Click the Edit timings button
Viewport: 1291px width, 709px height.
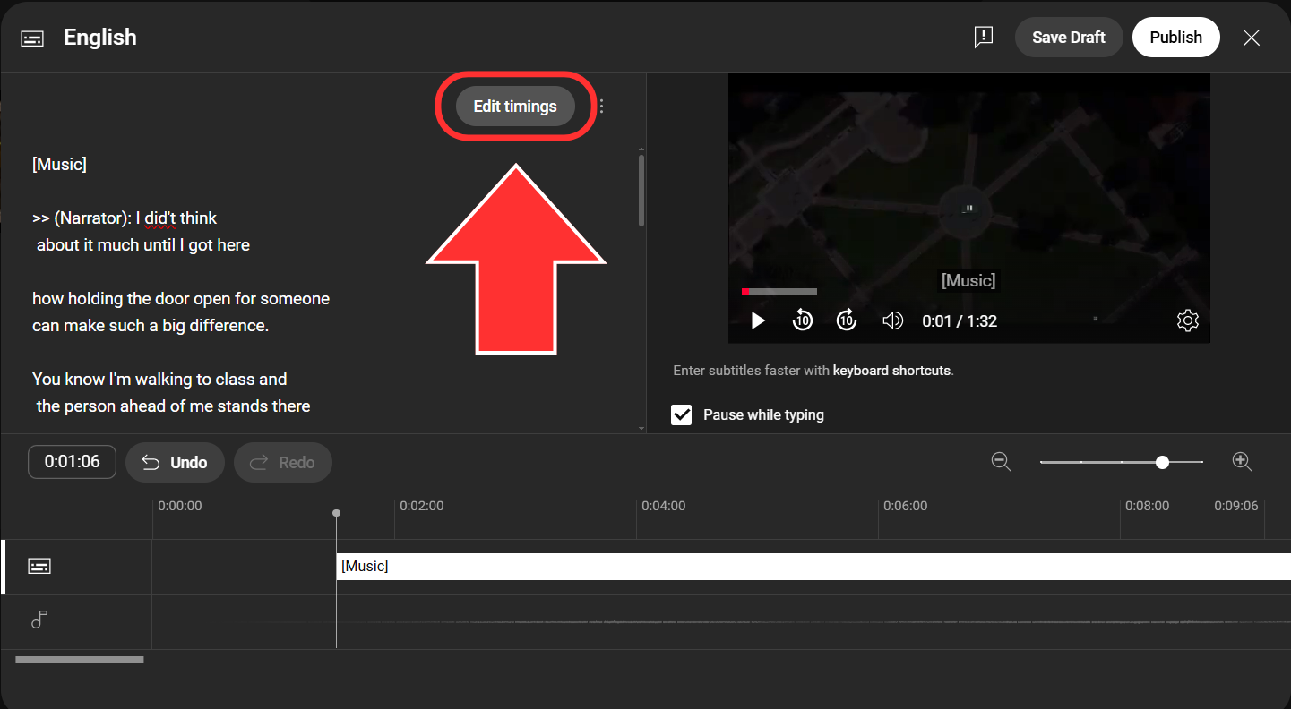click(x=515, y=107)
